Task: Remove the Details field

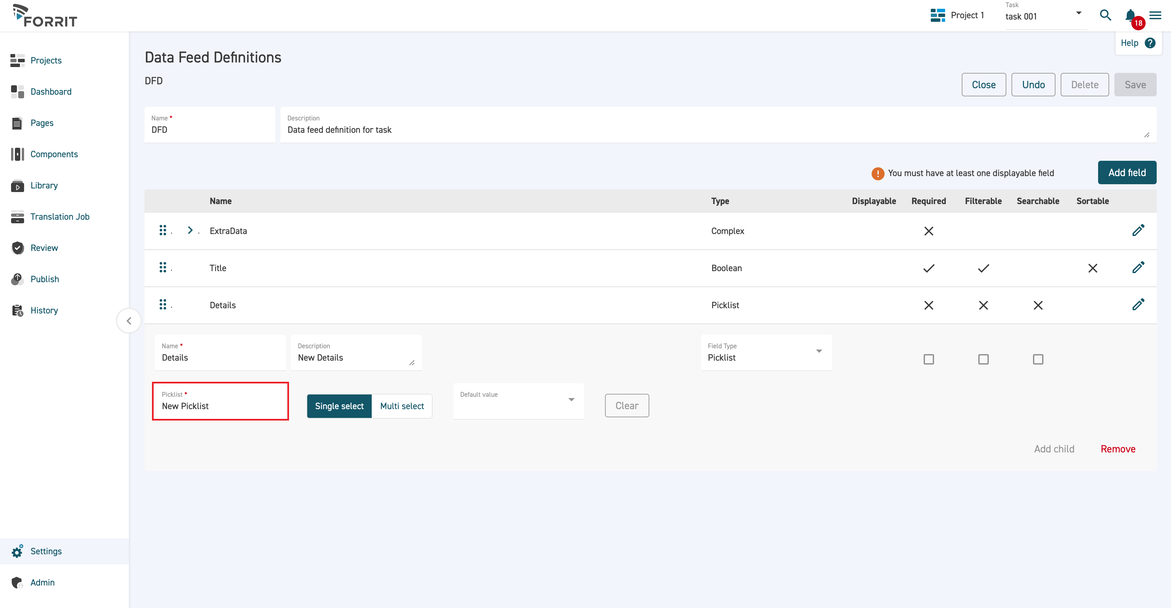Action: (1118, 449)
